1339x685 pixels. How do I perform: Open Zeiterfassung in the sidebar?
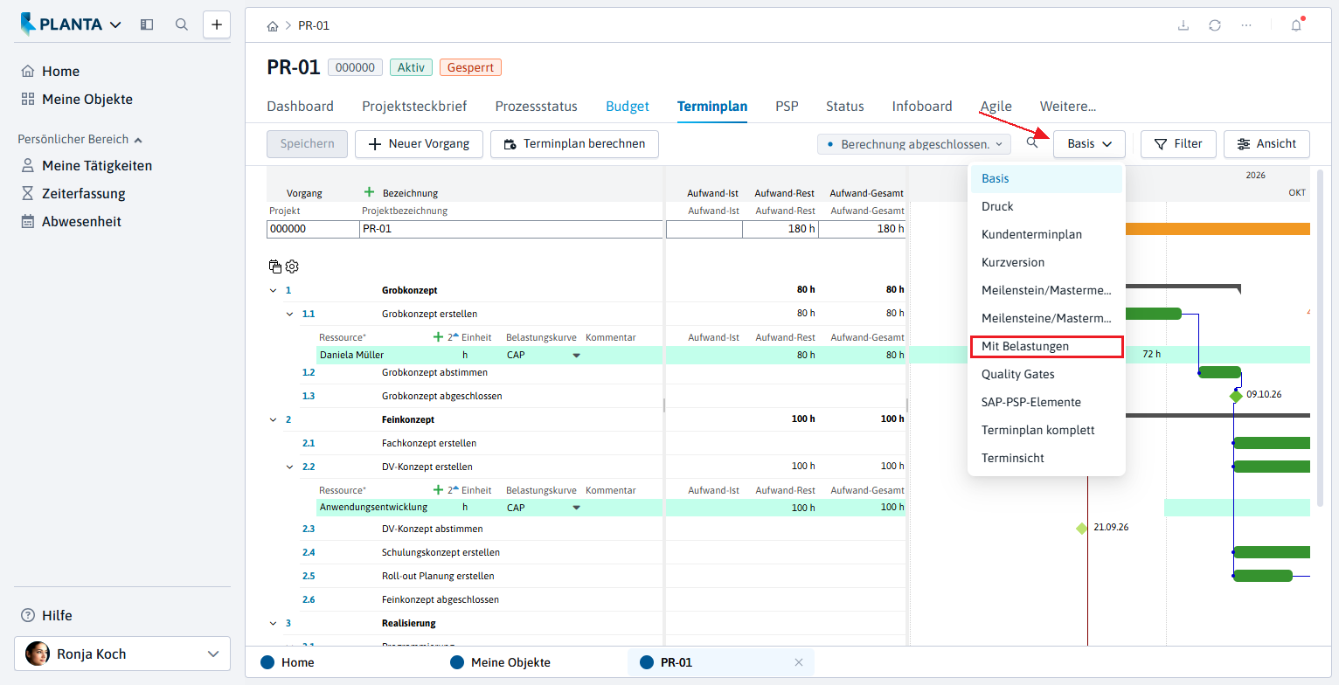pos(83,193)
